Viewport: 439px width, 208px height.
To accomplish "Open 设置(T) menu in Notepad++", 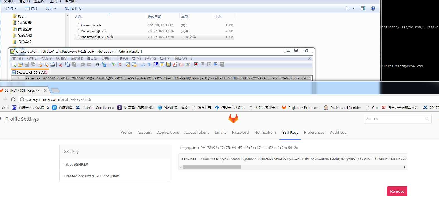I will (107, 58).
